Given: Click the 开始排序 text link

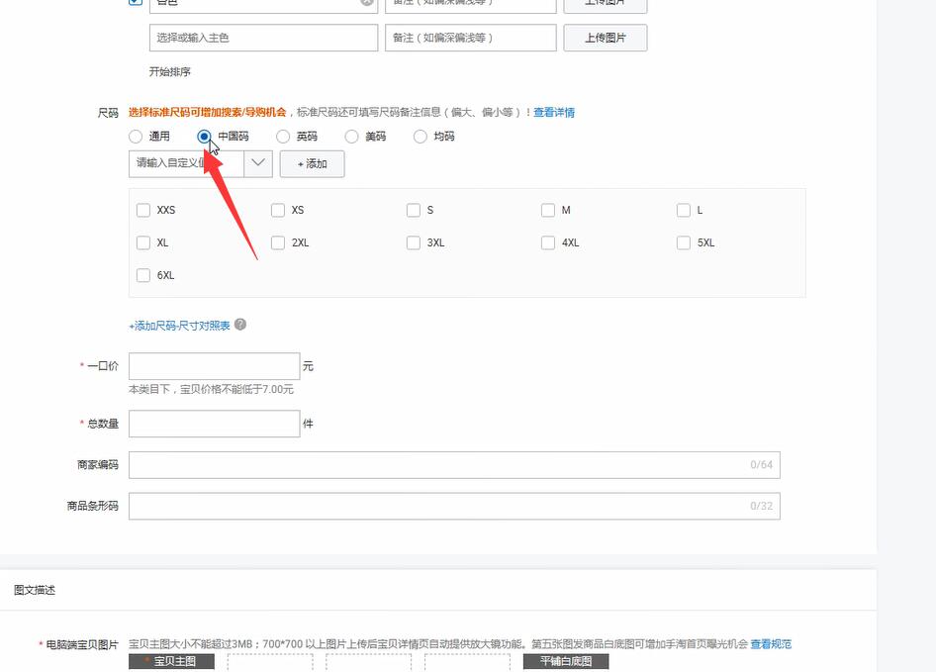Looking at the screenshot, I should click(169, 72).
